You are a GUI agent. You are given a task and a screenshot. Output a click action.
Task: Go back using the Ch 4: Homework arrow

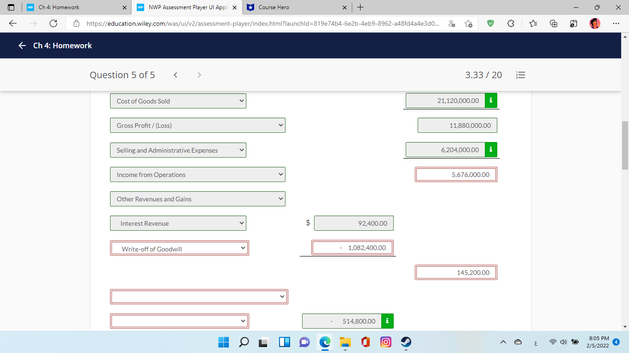coord(22,46)
